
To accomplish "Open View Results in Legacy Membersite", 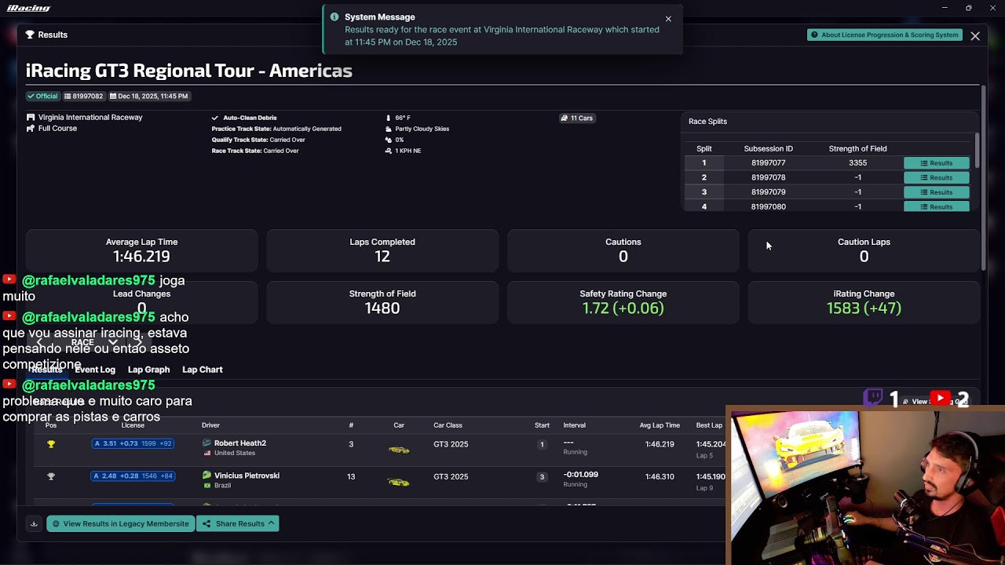I will tap(120, 523).
